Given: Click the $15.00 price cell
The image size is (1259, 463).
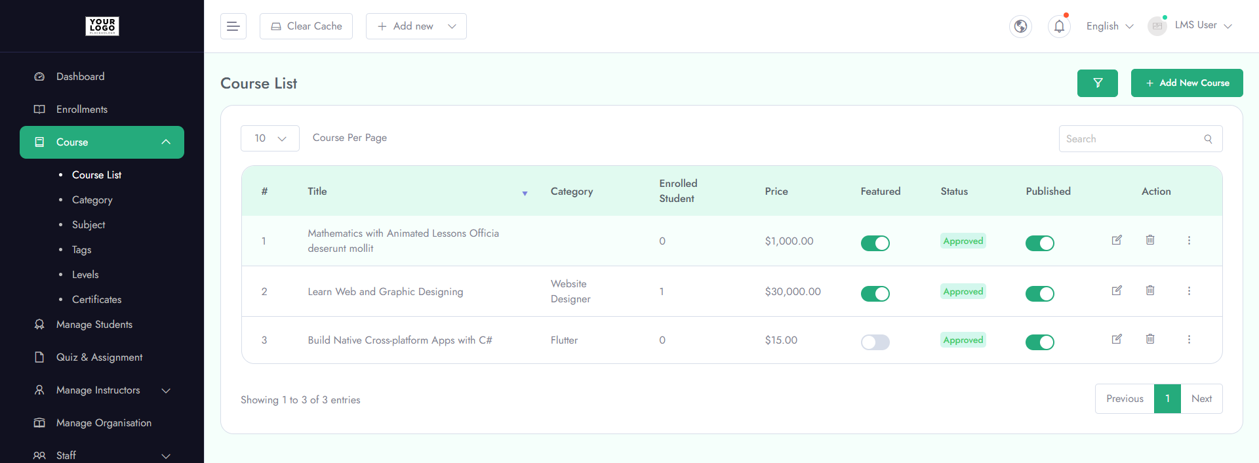Looking at the screenshot, I should (x=781, y=340).
